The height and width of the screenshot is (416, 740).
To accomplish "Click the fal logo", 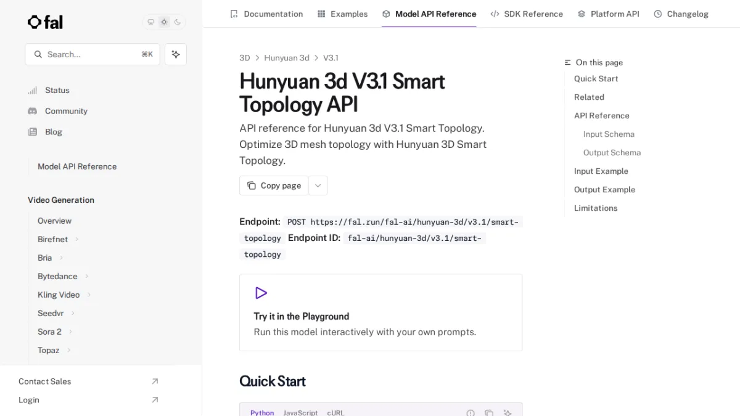I will point(45,22).
